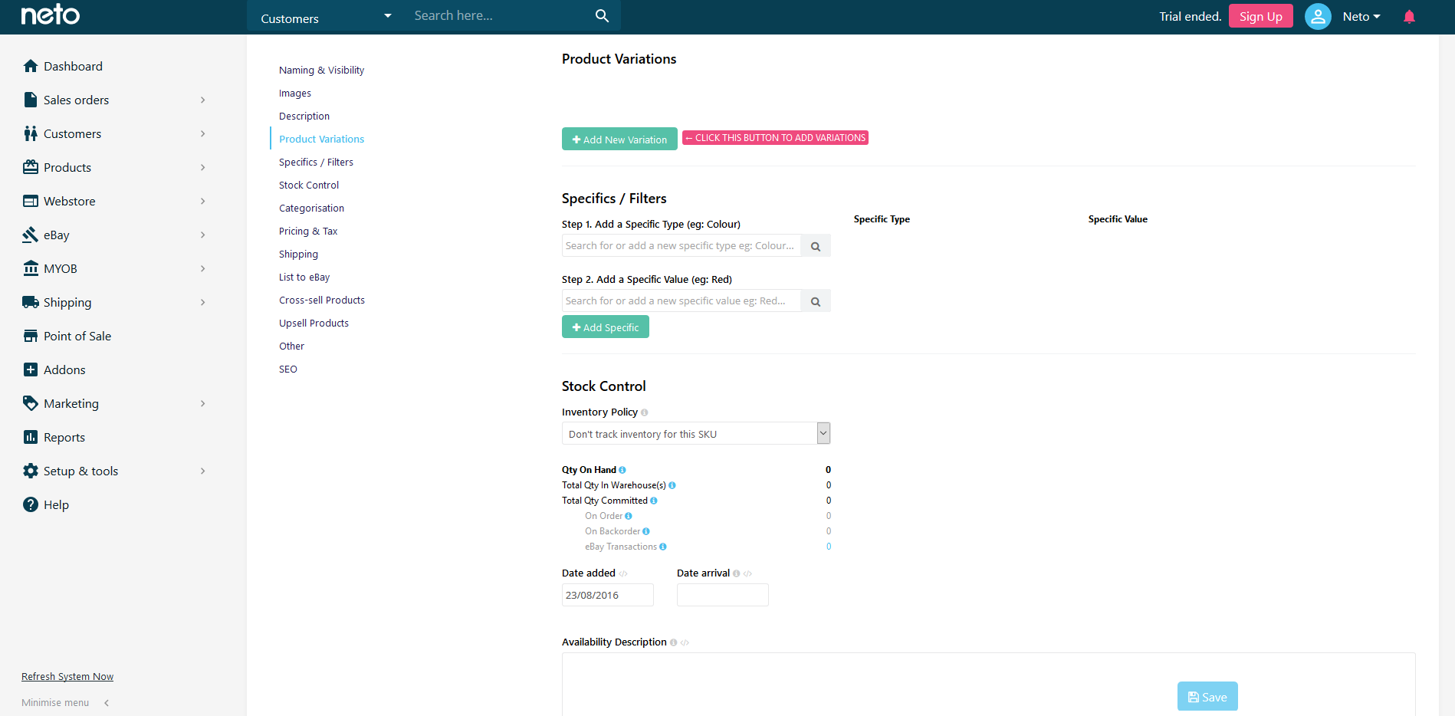Click eBay Transactions quantity value link
Image resolution: width=1455 pixels, height=716 pixels.
point(829,547)
